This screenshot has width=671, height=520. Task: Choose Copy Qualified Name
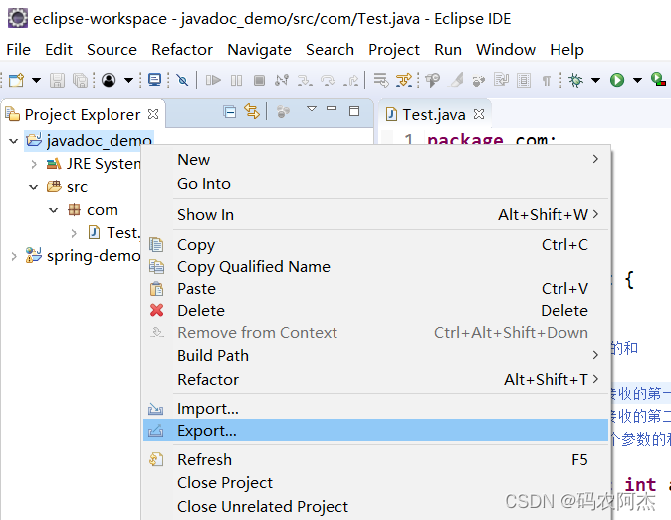pos(375,266)
